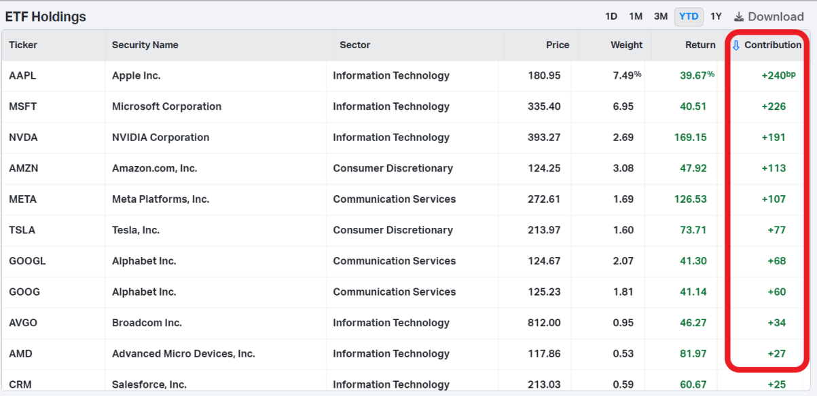Sort by the Weight column header
Image resolution: width=817 pixels, height=396 pixels.
click(626, 45)
